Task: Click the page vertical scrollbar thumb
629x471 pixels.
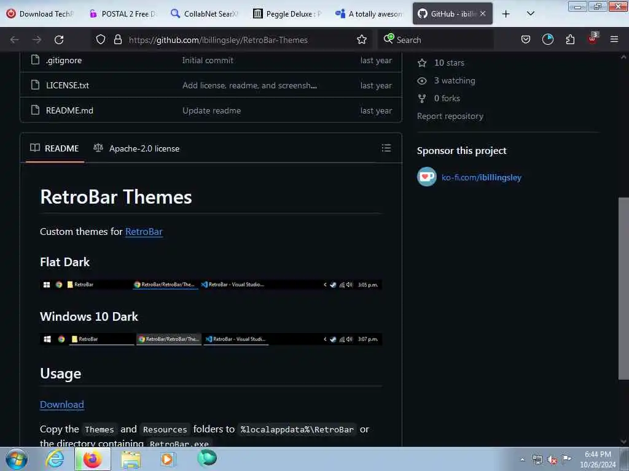Action: pos(623,288)
